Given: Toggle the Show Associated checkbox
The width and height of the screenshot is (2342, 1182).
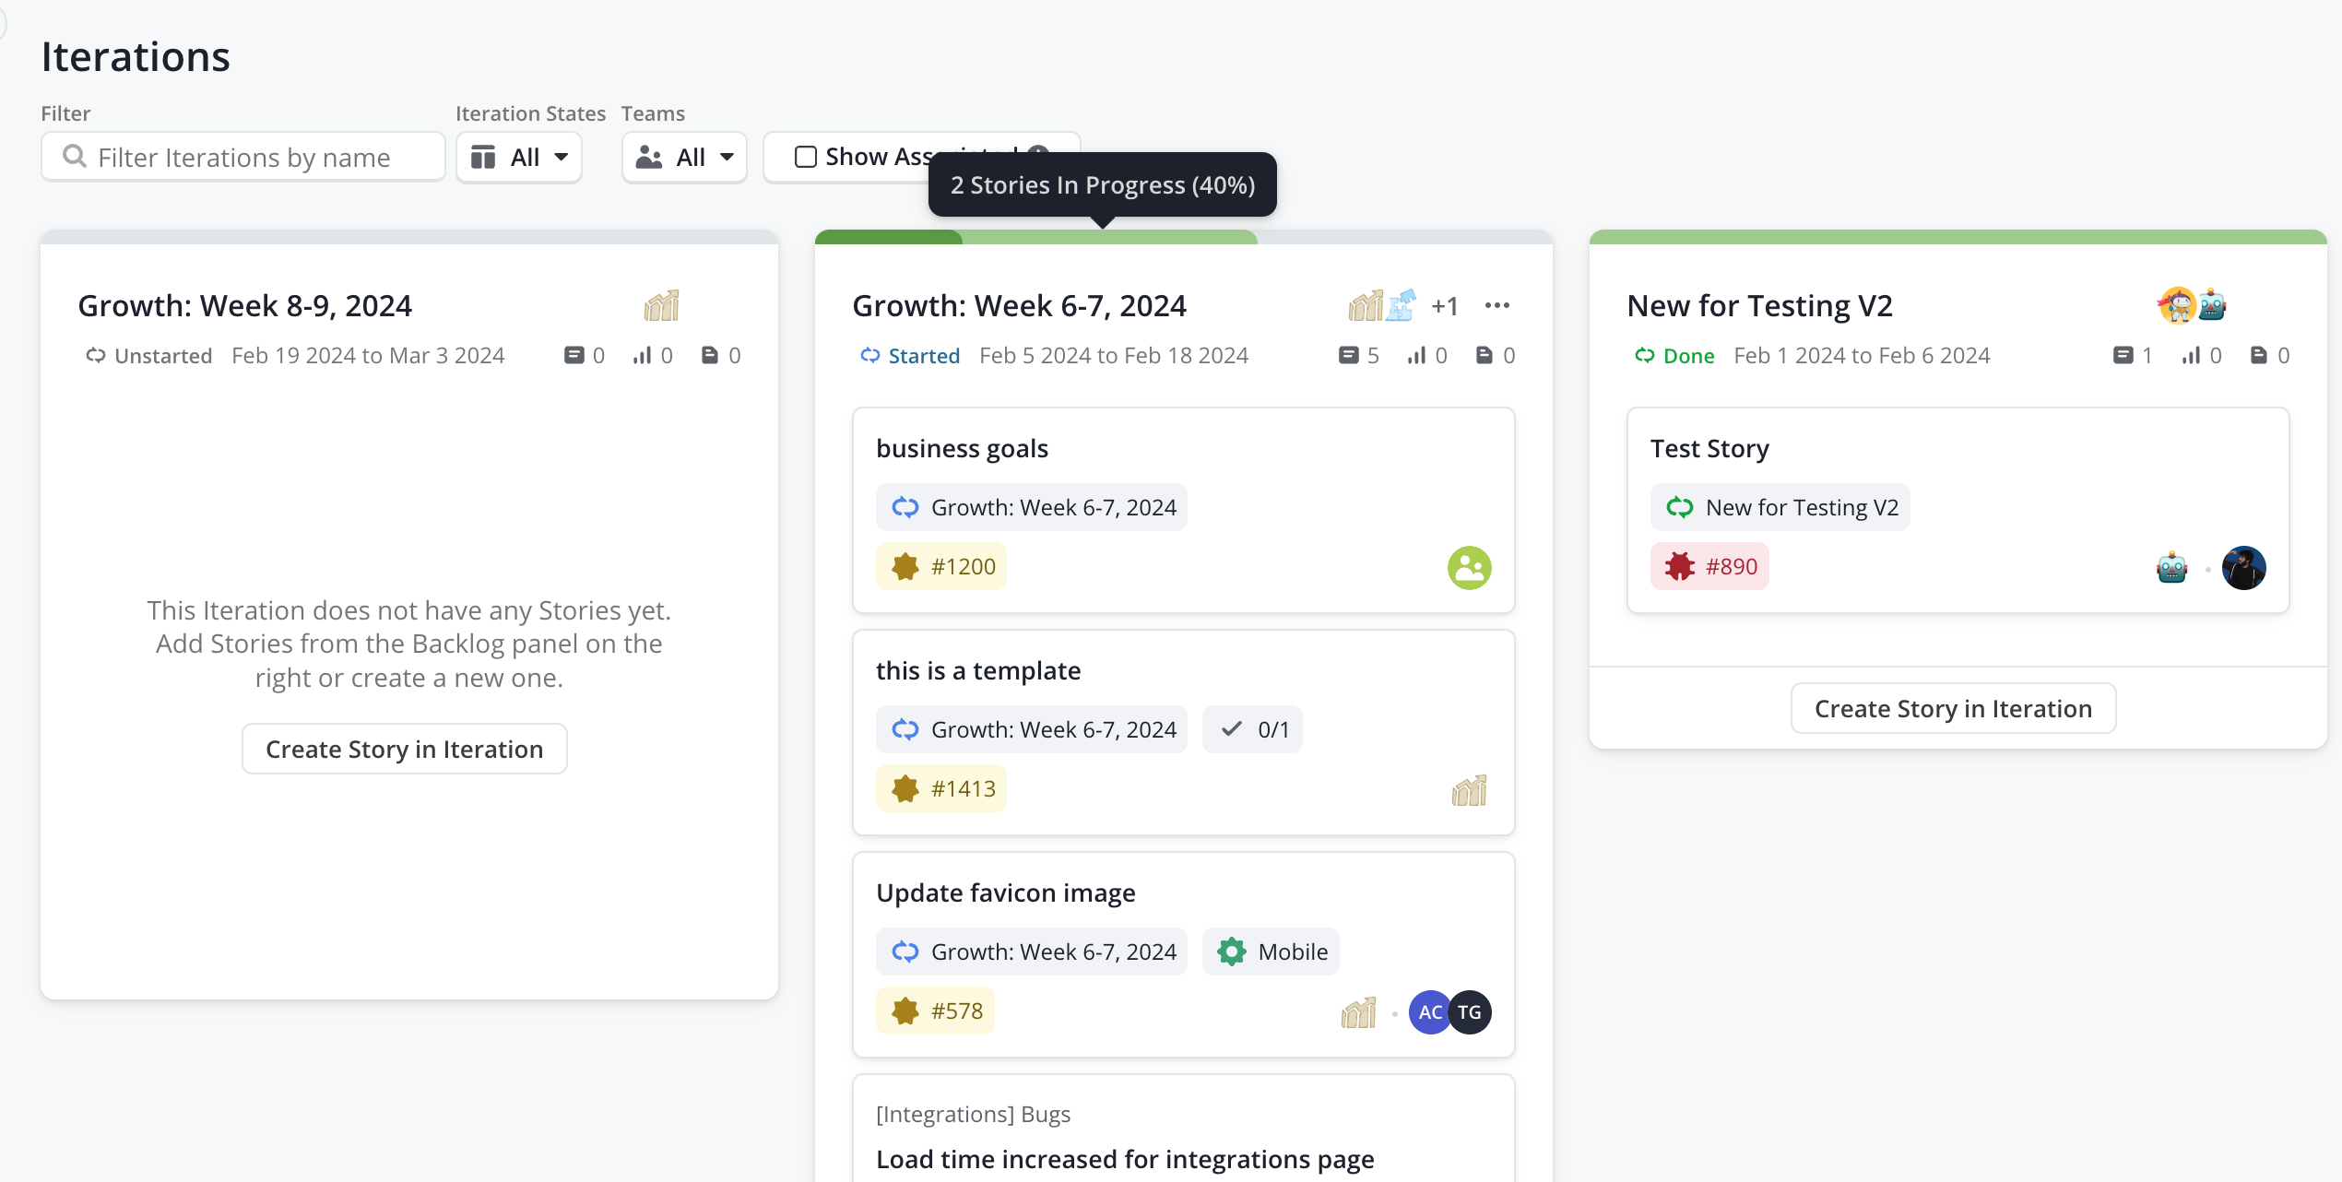Looking at the screenshot, I should click(x=805, y=157).
